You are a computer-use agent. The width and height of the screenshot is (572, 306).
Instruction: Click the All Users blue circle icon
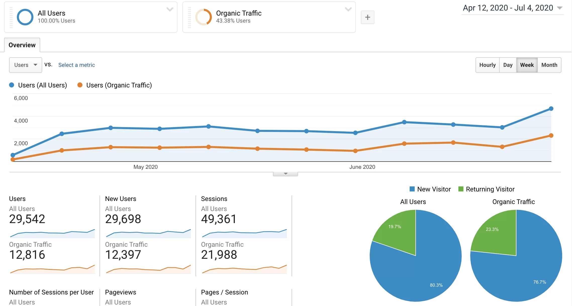[25, 17]
